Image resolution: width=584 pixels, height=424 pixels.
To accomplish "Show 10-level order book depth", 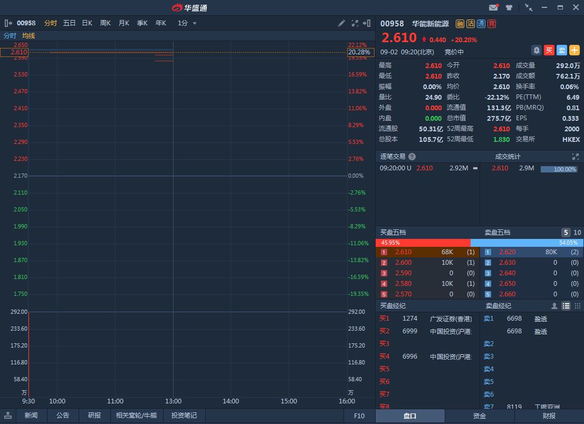I will pyautogui.click(x=577, y=233).
